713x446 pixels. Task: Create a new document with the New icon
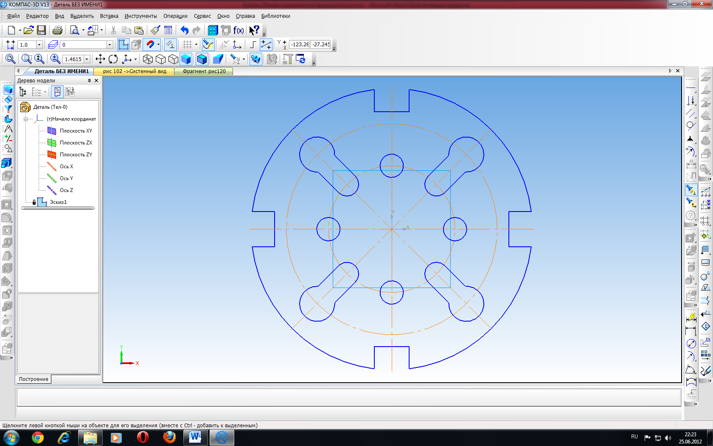(11, 30)
